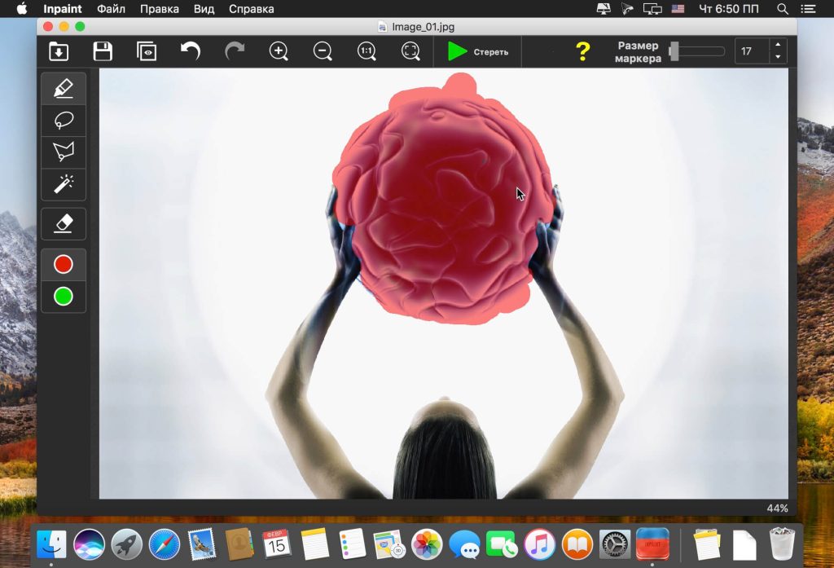Select the Eraser tool
Screen dimensions: 834x568
[x=64, y=223]
